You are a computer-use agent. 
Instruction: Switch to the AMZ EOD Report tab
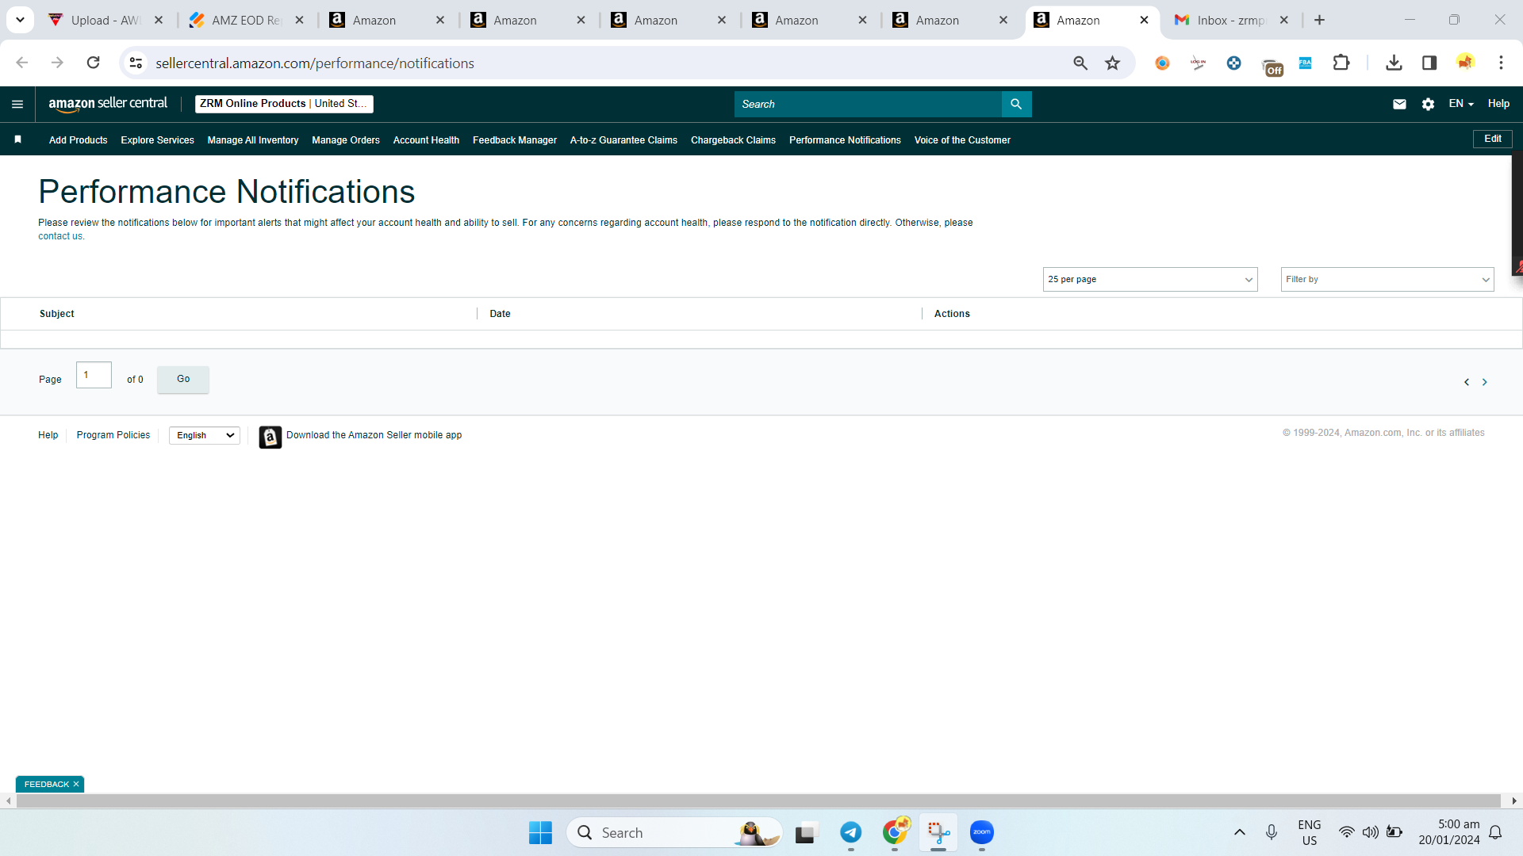tap(247, 20)
